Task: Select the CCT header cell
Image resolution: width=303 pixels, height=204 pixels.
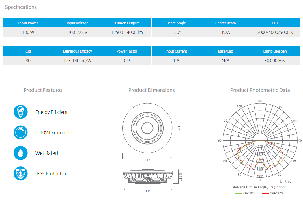Action: 275,23
